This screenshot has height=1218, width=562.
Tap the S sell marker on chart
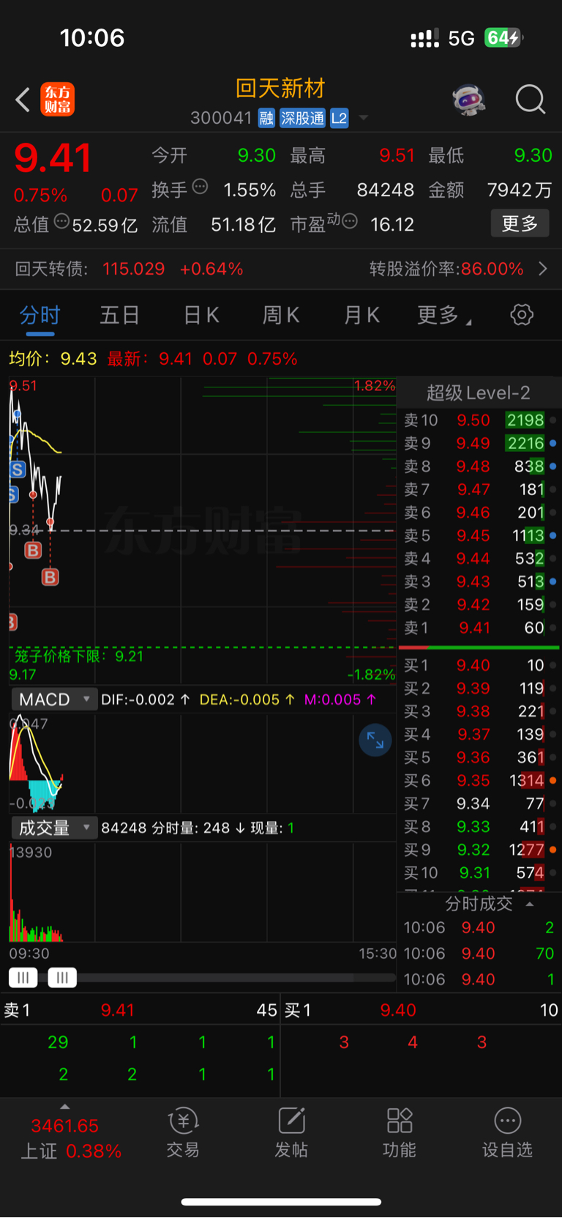coord(18,469)
